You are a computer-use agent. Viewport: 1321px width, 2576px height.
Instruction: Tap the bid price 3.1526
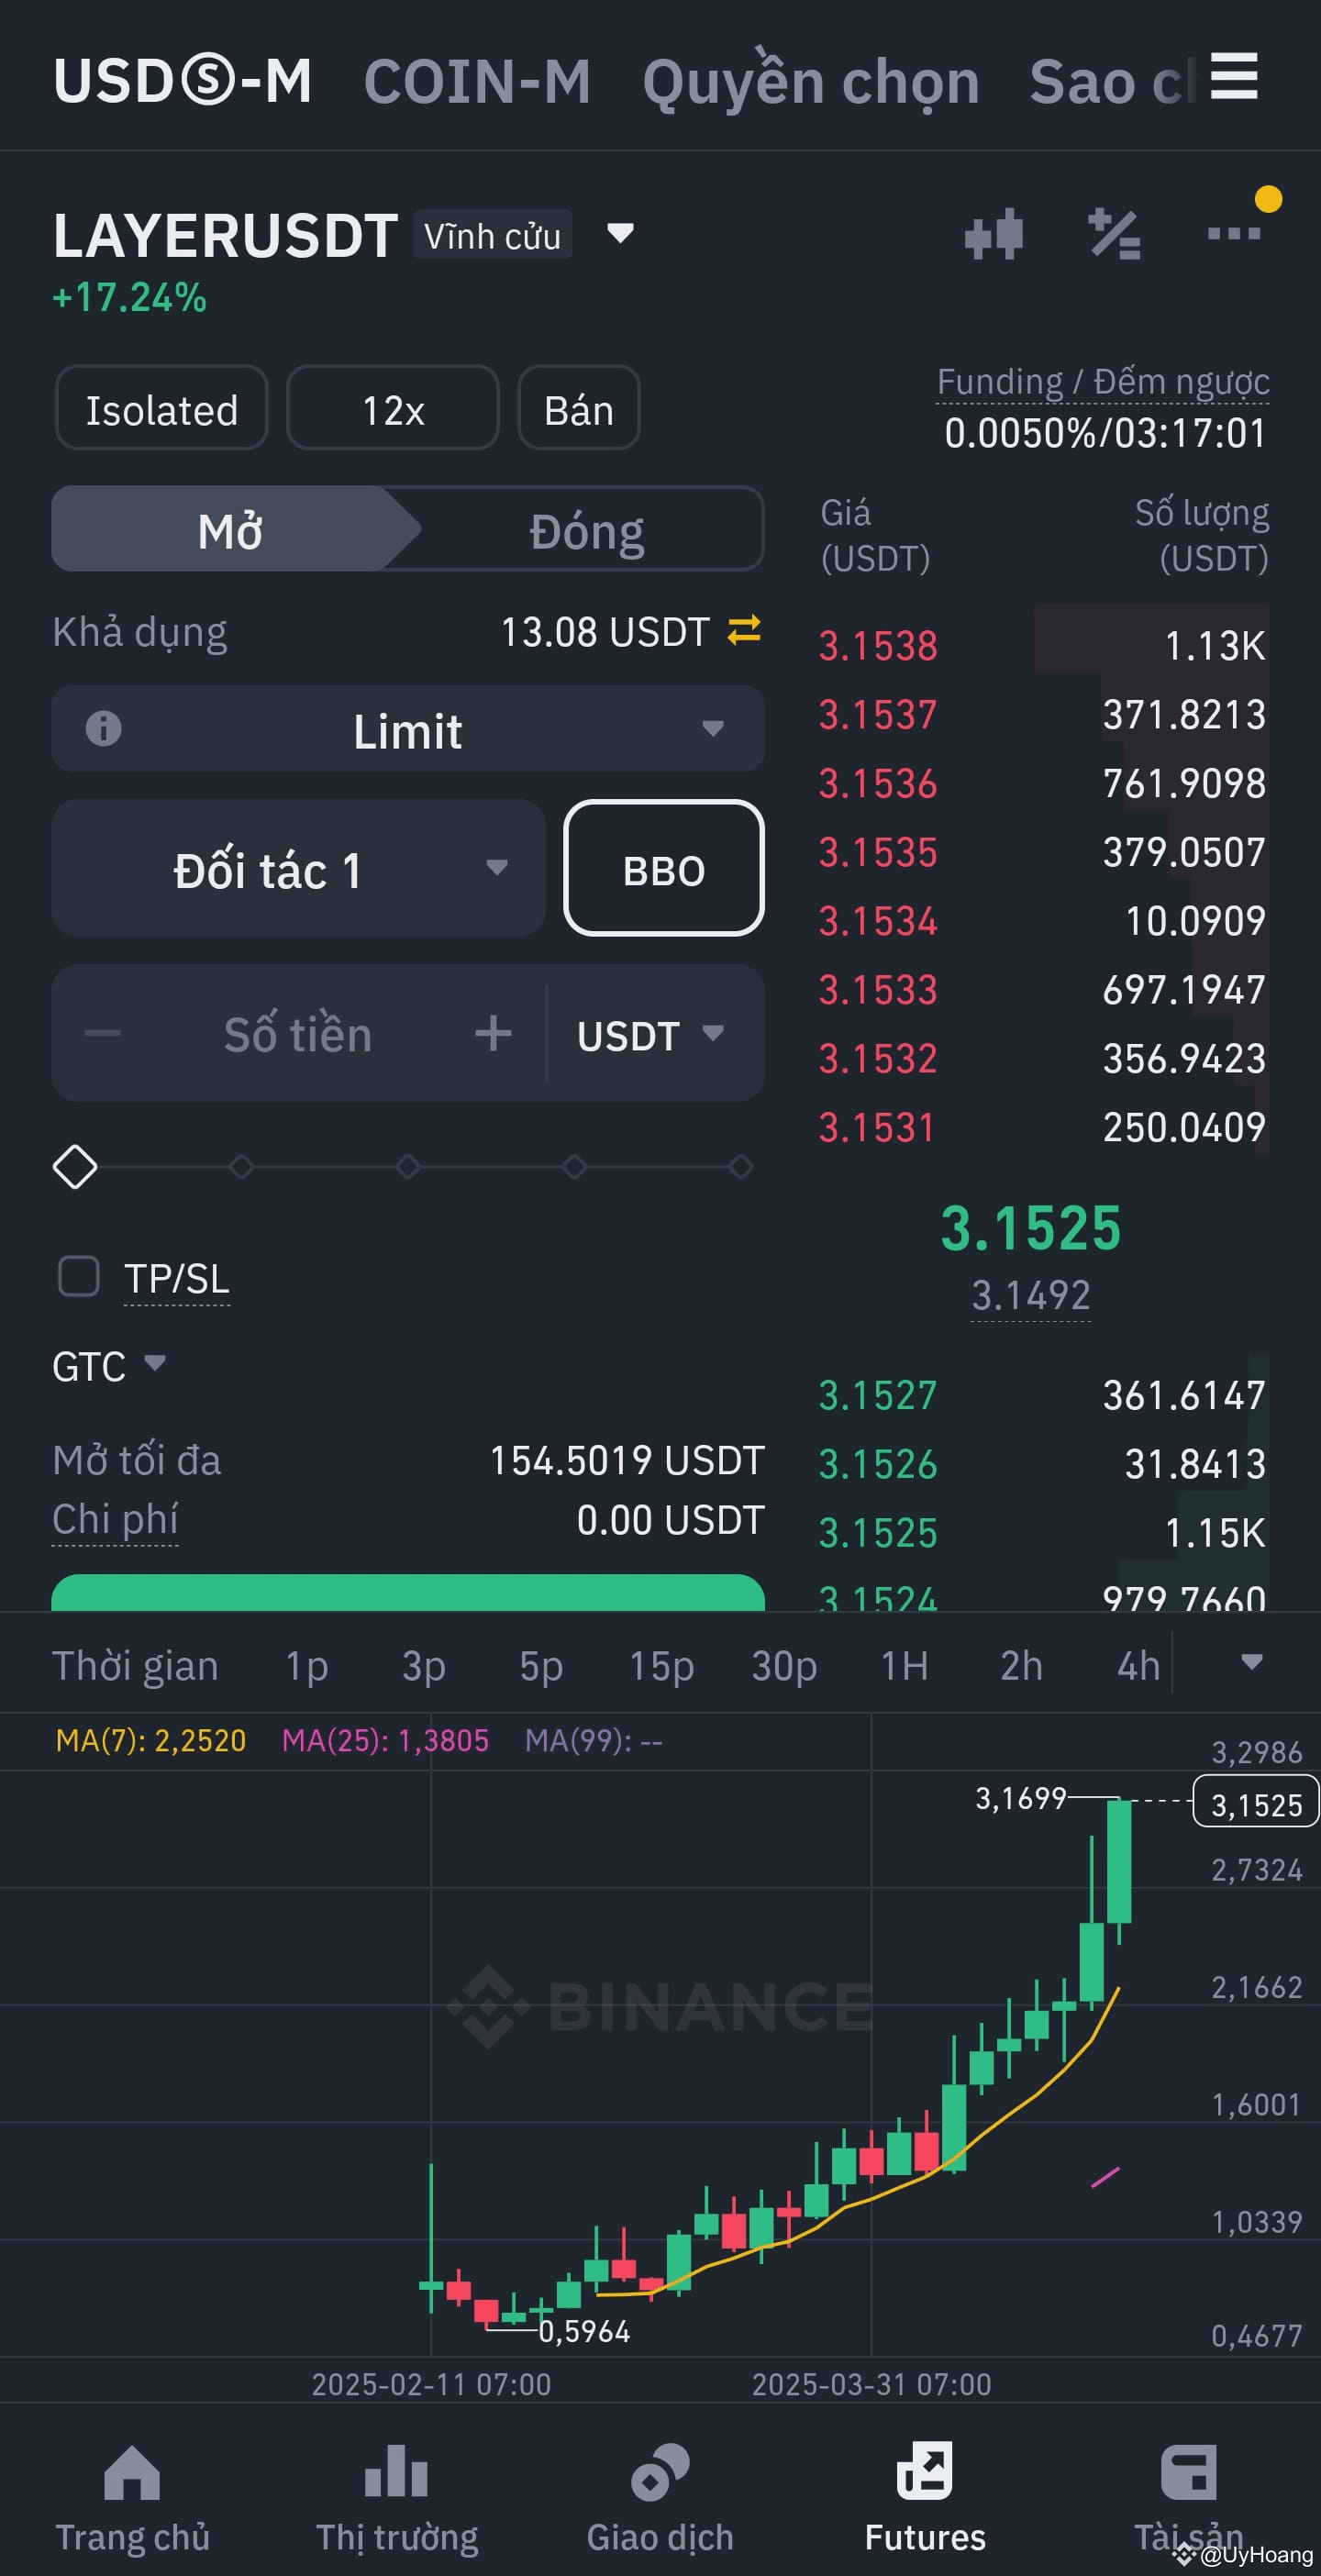pyautogui.click(x=878, y=1464)
